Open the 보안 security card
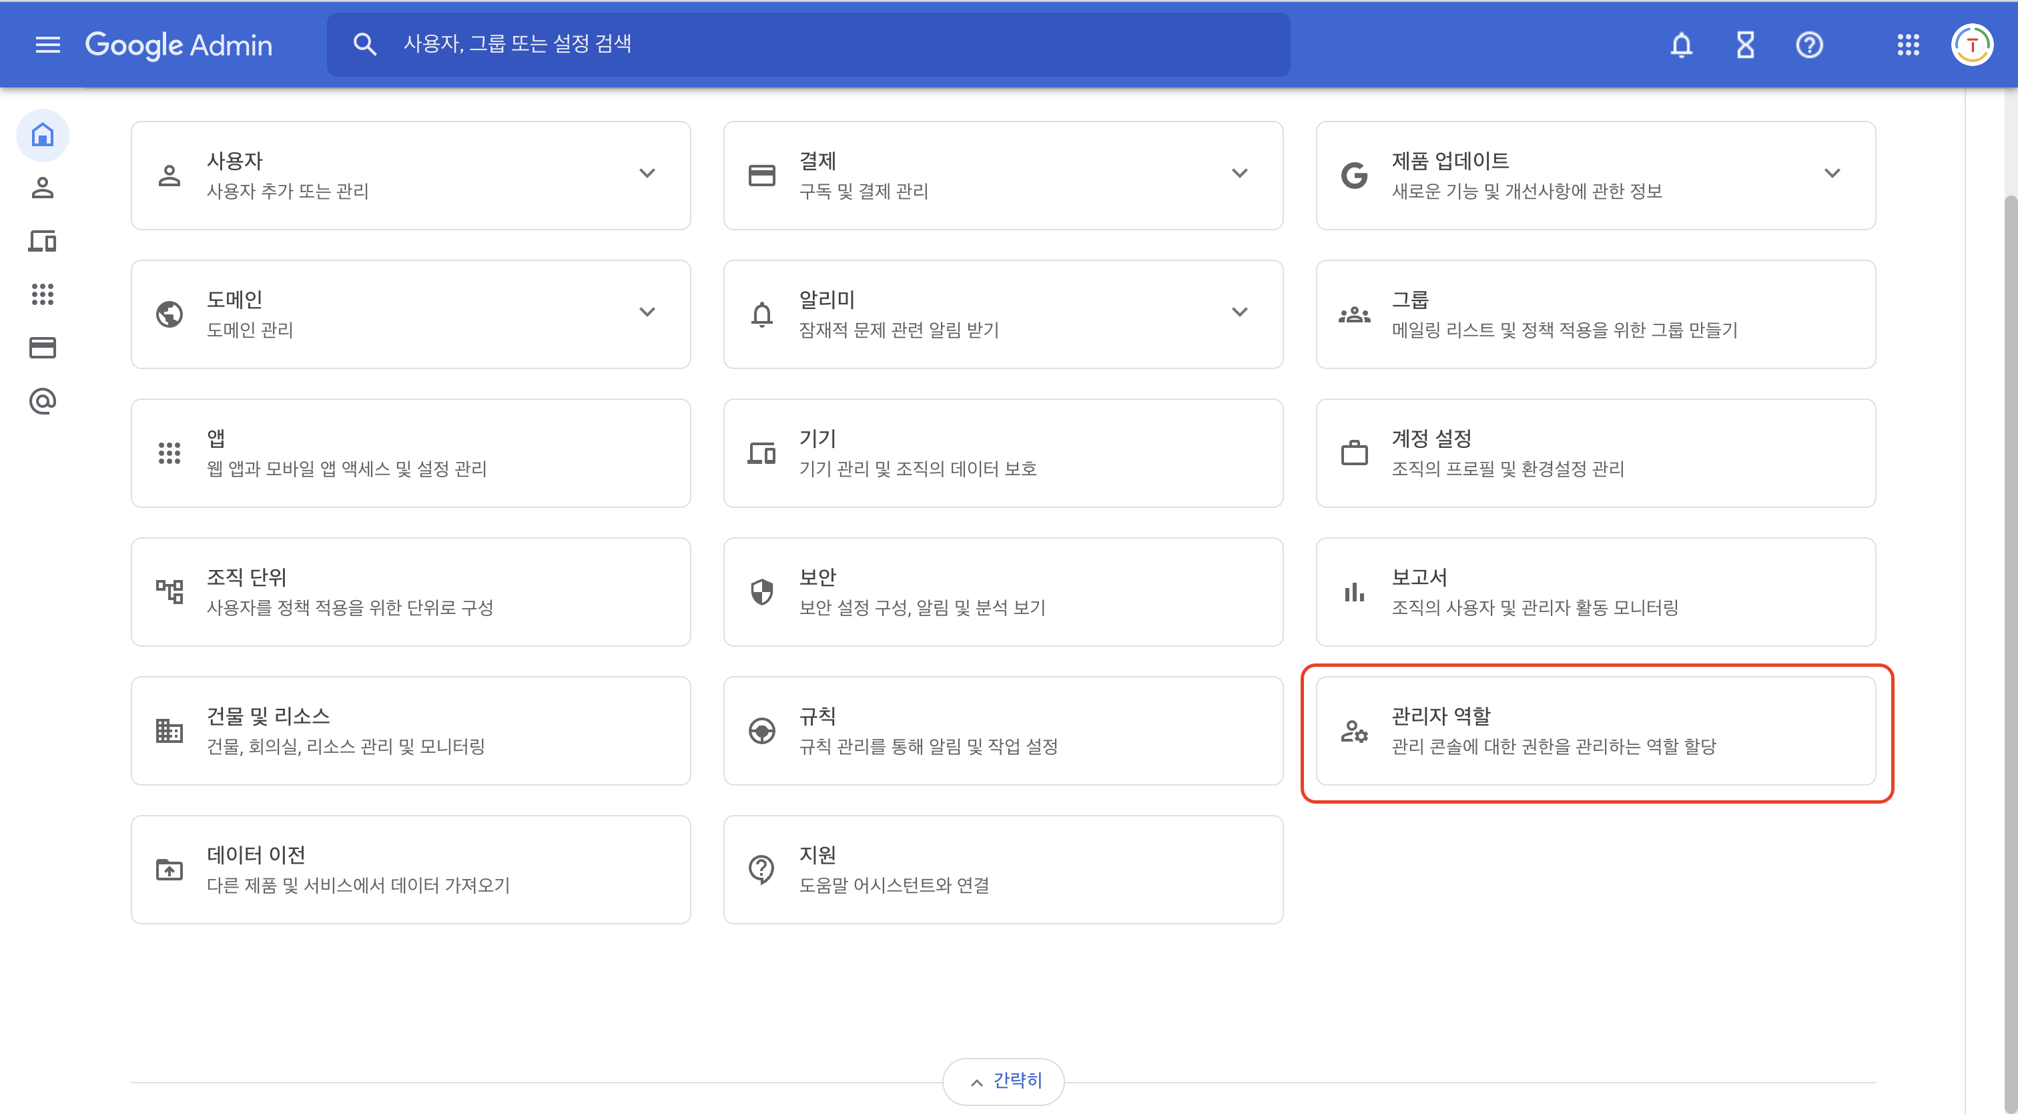 point(1002,591)
